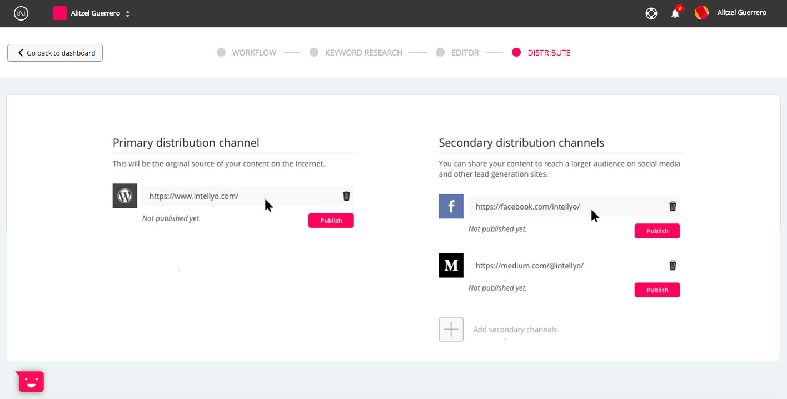This screenshot has width=787, height=399.
Task: Switch to the Editor step
Action: tap(457, 53)
